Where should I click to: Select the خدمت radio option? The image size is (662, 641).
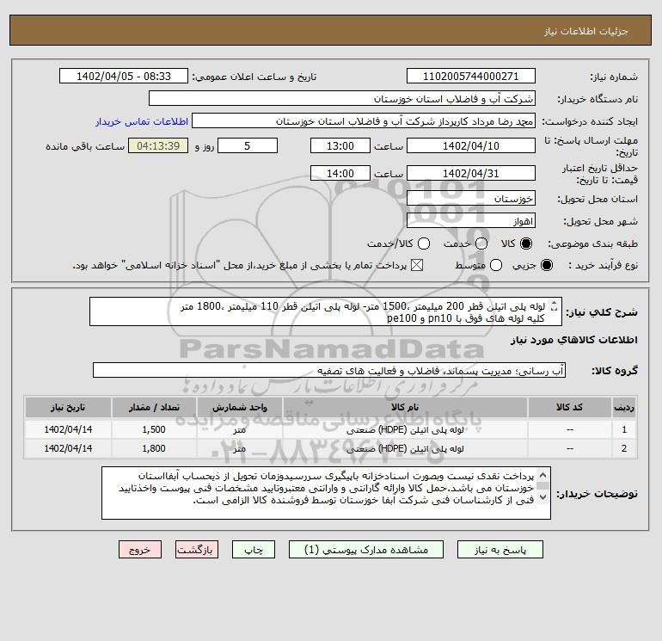click(x=481, y=243)
